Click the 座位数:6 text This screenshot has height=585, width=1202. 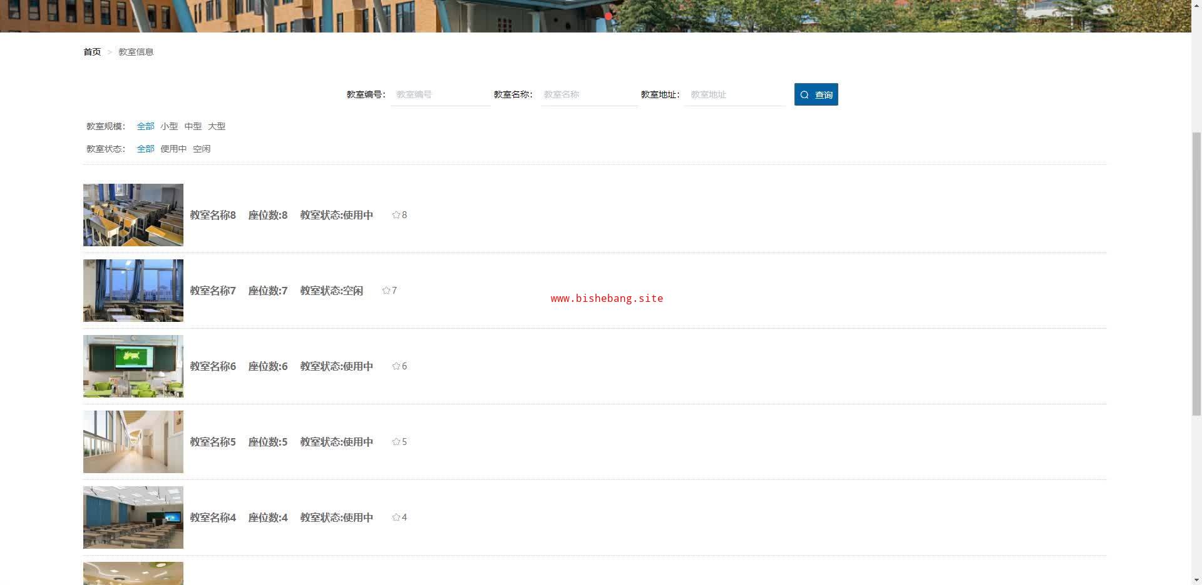click(x=268, y=366)
